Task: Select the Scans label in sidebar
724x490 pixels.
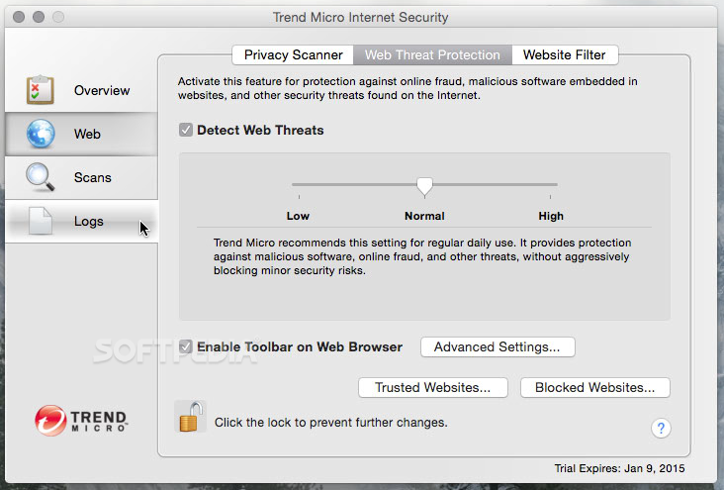Action: tap(93, 177)
